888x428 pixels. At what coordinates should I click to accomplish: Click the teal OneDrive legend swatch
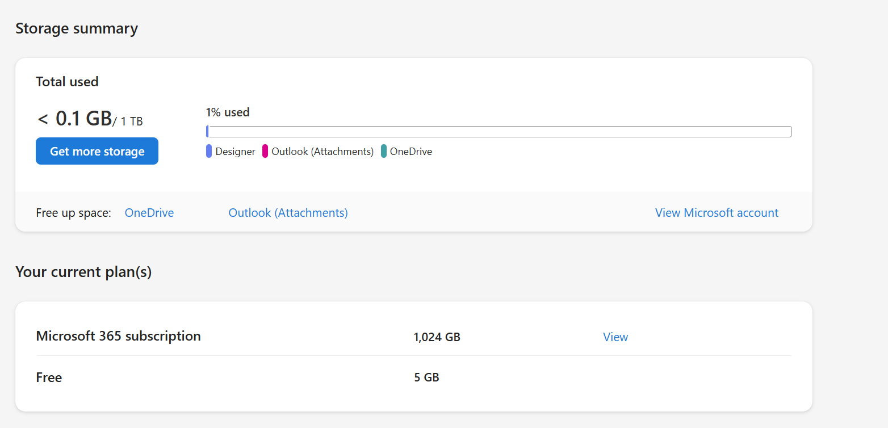point(384,152)
